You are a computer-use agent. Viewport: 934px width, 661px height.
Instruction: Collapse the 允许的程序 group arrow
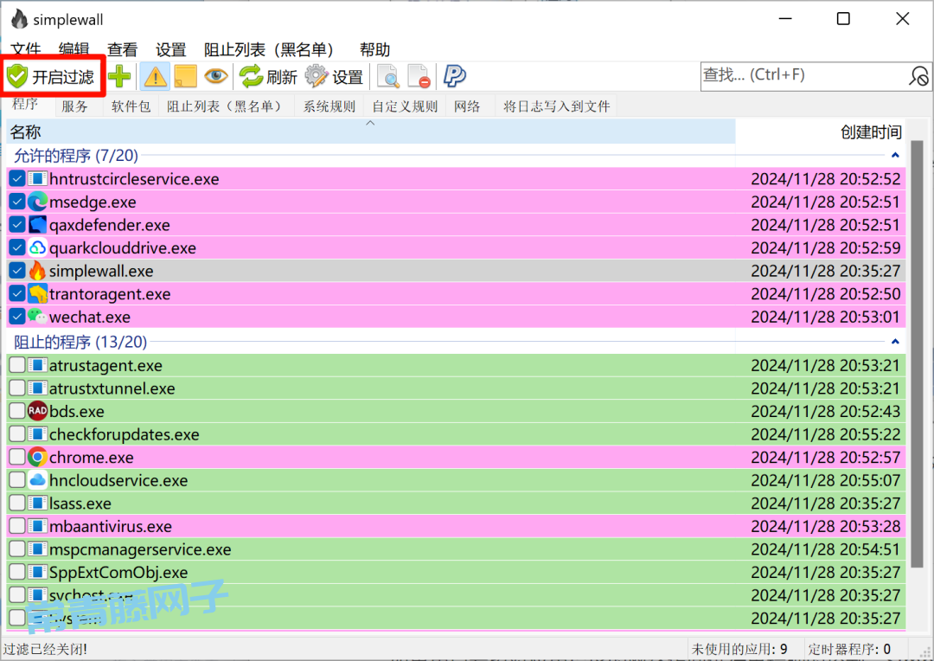pyautogui.click(x=896, y=156)
